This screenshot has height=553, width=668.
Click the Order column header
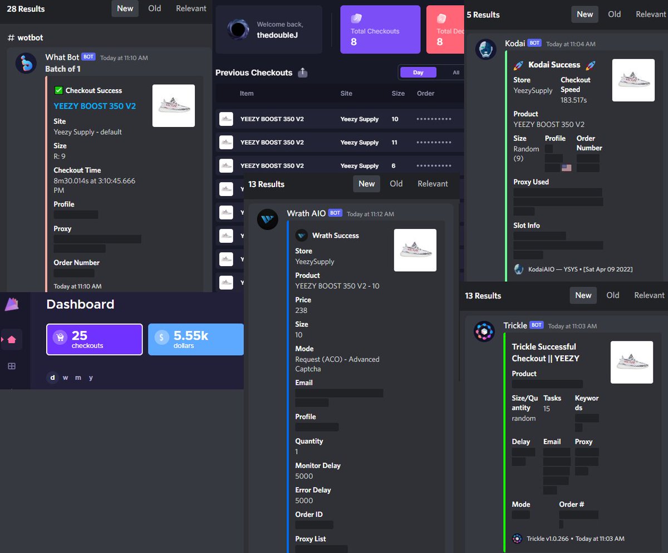tap(425, 93)
